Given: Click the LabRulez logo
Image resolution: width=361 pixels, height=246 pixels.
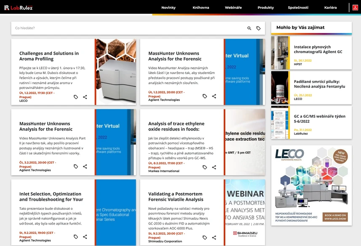Looking at the screenshot, I should coord(19,8).
